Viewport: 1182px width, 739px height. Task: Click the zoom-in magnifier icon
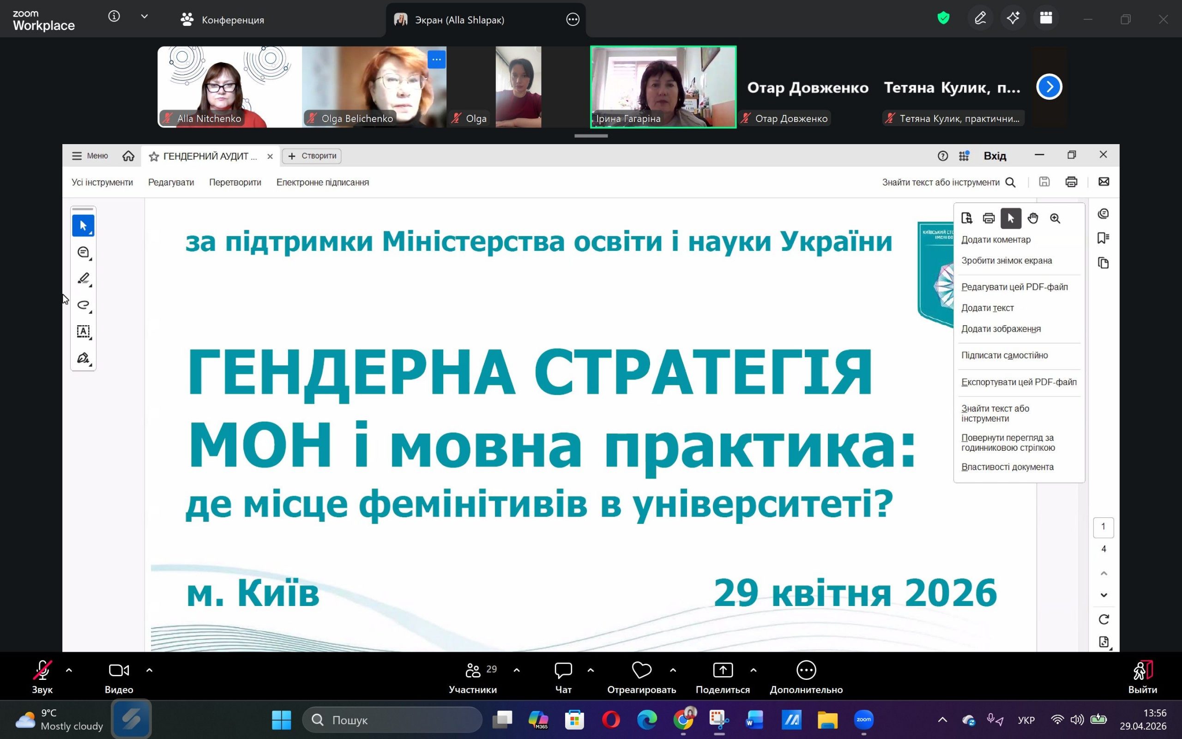[1055, 218]
